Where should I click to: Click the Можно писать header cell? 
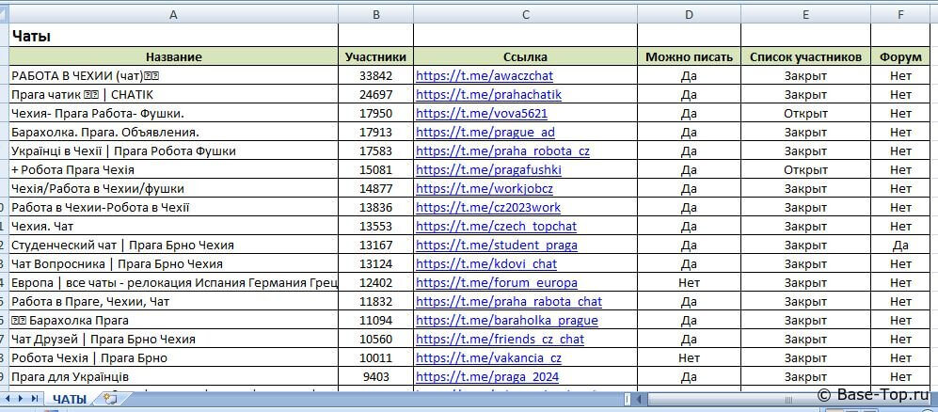point(689,56)
